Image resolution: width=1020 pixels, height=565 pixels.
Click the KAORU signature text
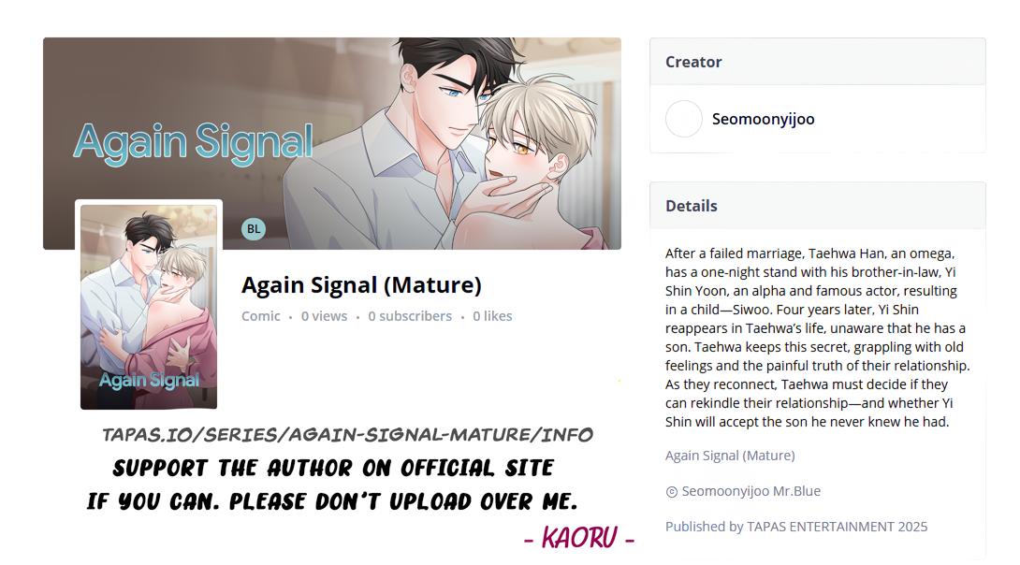(579, 539)
